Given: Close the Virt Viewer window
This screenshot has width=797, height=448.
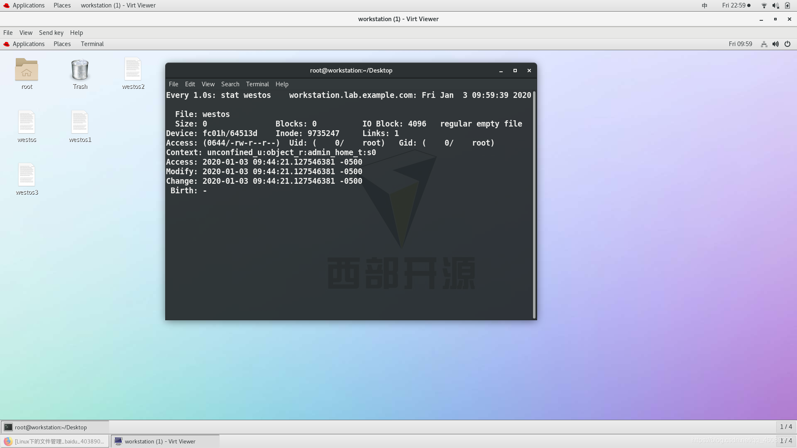Looking at the screenshot, I should click(x=790, y=19).
